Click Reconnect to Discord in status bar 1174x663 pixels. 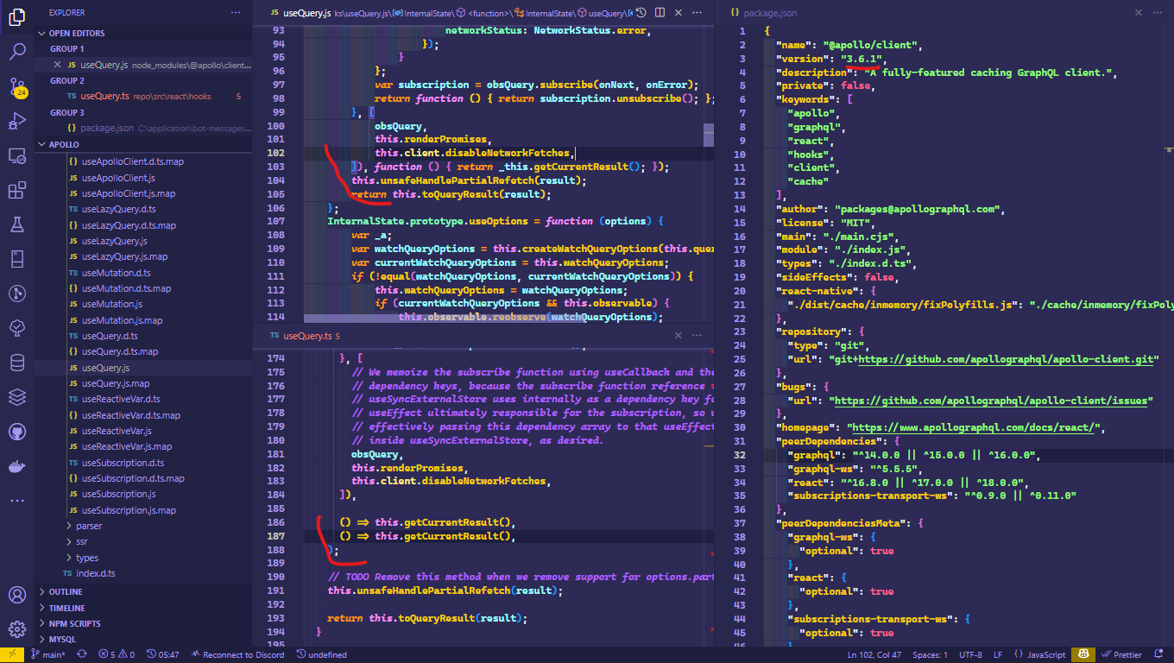pyautogui.click(x=237, y=654)
